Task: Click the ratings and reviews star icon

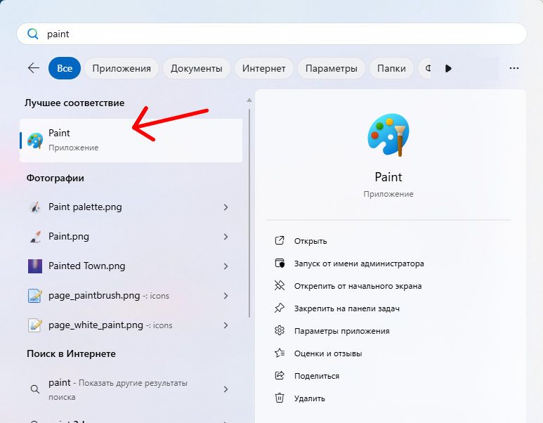Action: [280, 353]
